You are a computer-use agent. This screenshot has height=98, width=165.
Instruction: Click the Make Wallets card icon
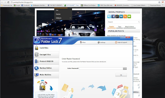pyautogui.click(x=37, y=75)
